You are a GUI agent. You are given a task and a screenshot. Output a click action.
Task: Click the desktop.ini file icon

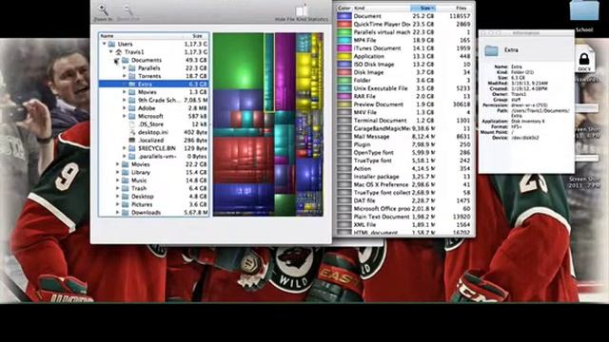pyautogui.click(x=132, y=132)
